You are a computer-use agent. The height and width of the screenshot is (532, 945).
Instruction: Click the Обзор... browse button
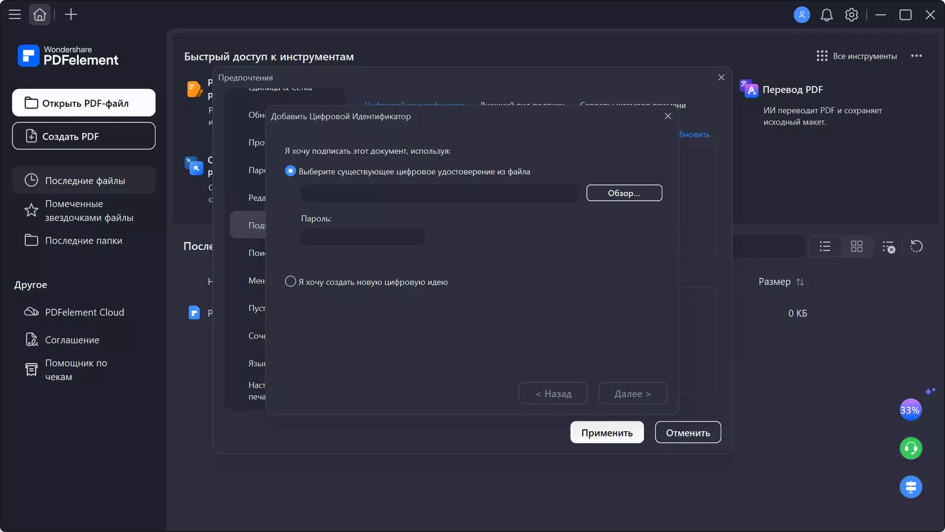click(x=624, y=193)
